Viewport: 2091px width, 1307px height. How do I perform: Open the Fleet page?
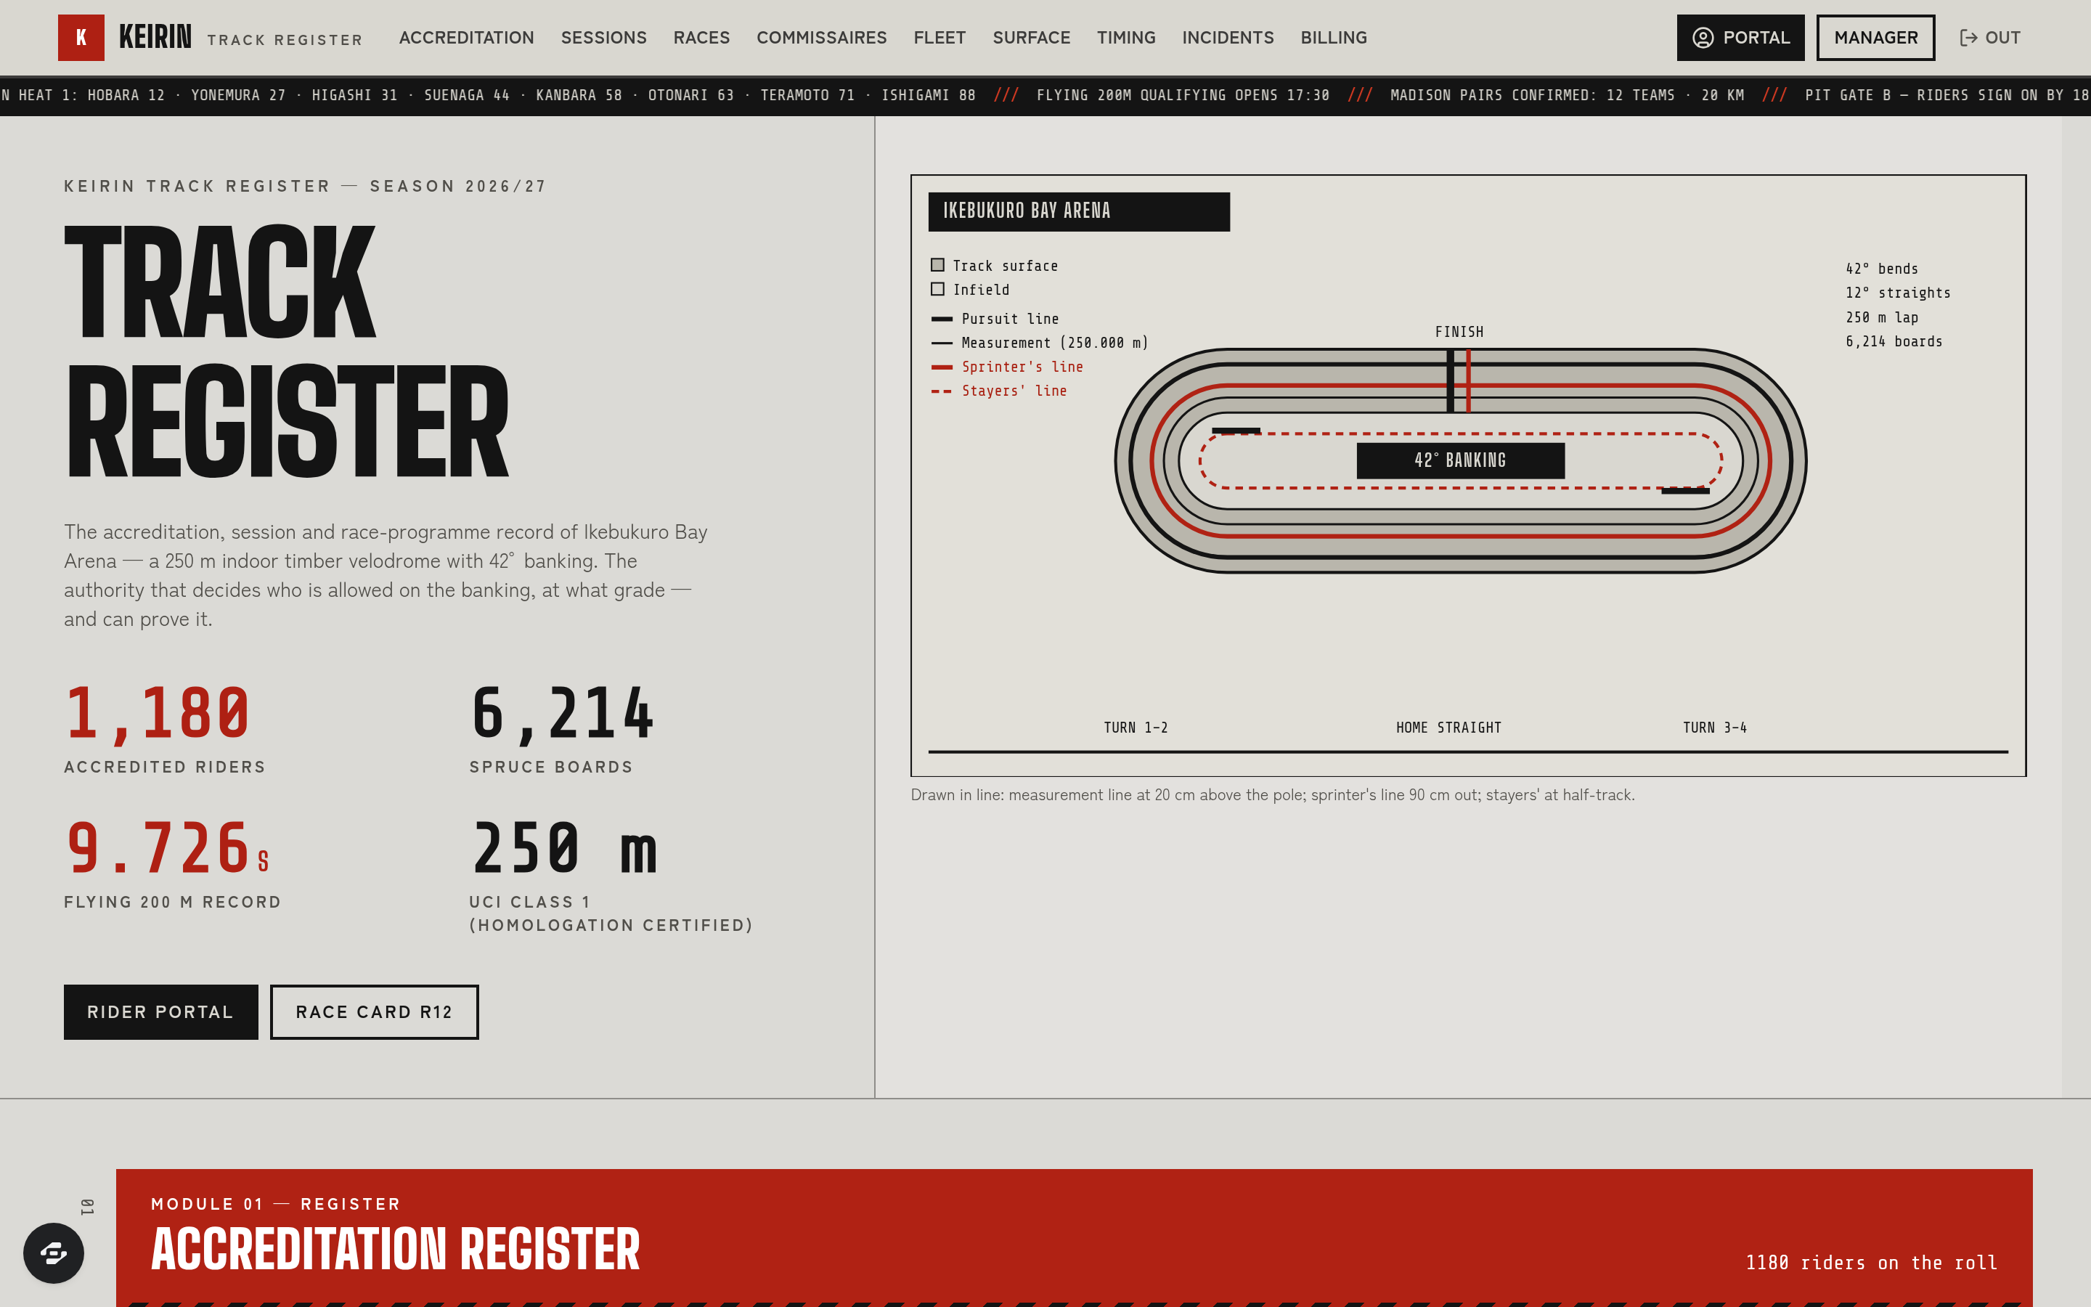coord(939,38)
